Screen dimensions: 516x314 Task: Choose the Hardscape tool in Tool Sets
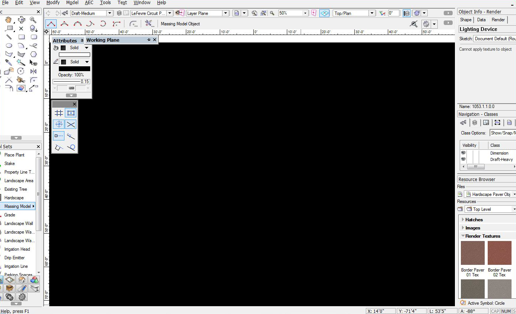(x=14, y=198)
